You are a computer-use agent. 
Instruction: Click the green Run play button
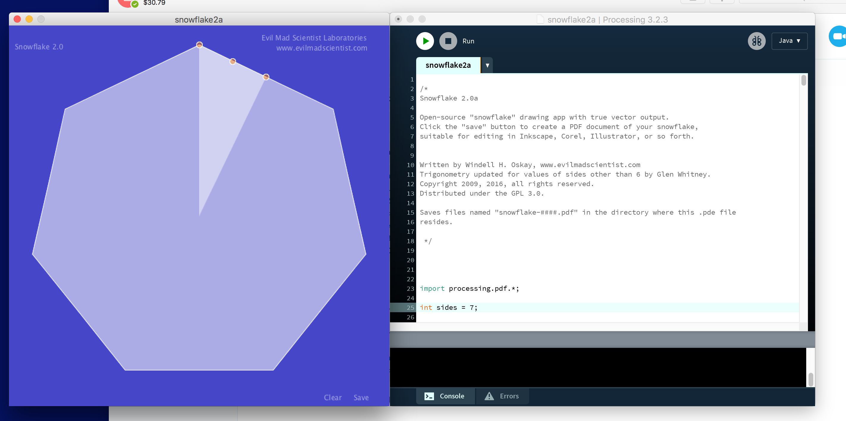[x=425, y=41]
